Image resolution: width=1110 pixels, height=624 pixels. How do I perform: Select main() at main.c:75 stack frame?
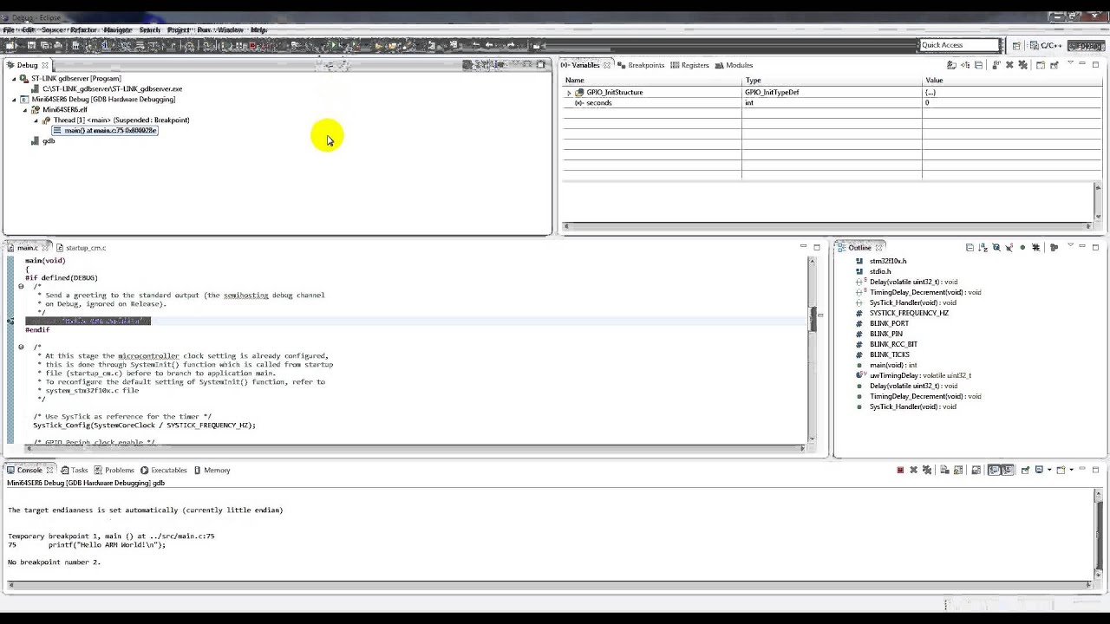click(x=106, y=130)
